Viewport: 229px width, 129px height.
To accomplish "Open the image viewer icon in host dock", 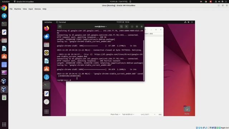I will [4, 72].
